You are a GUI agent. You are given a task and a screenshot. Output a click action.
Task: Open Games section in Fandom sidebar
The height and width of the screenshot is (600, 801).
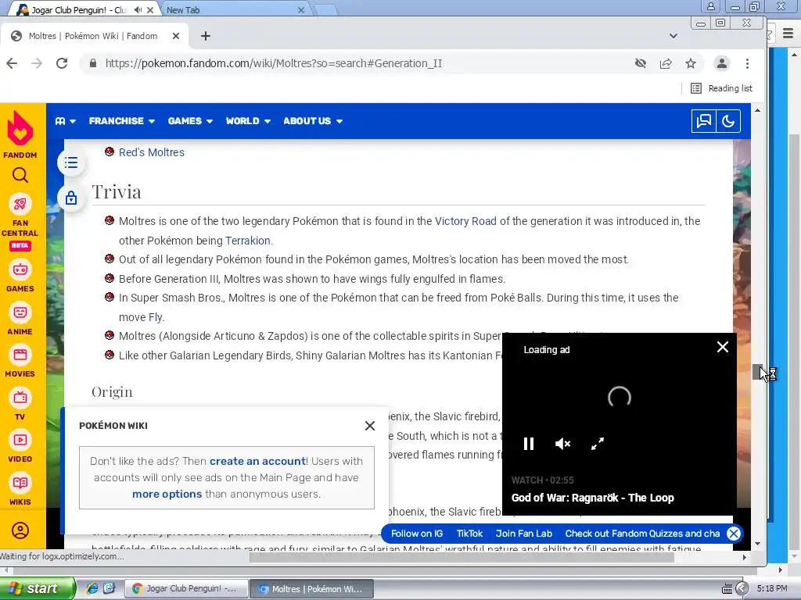(x=20, y=276)
